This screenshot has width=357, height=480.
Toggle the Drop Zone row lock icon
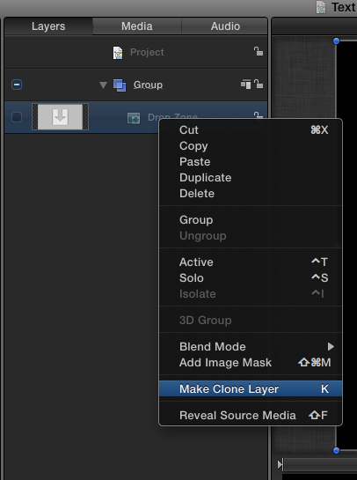coord(259,115)
